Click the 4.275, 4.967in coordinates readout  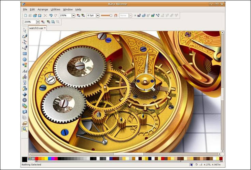click(212, 165)
